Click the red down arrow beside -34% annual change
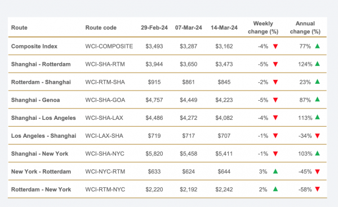 317,136
